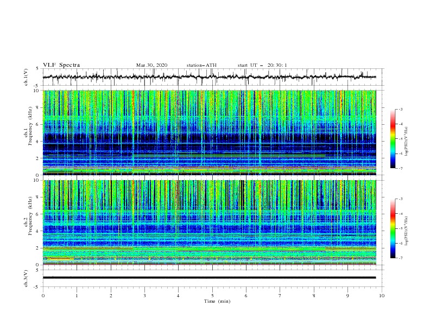Click time axis tick label "7"
The height and width of the screenshot is (332, 430).
(x=280, y=296)
